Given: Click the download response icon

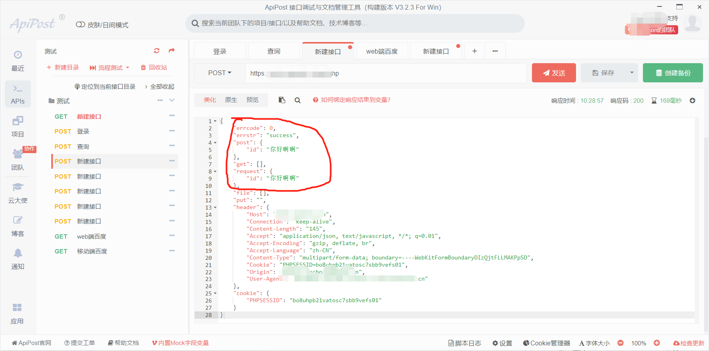Looking at the screenshot, I should tap(693, 100).
